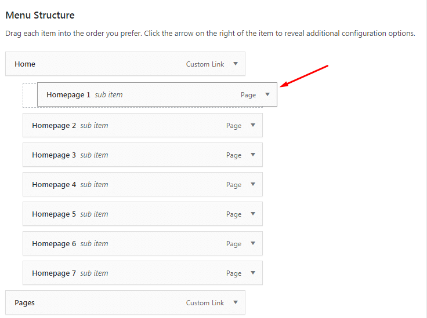This screenshot has height=318, width=427.
Task: Click the Menu Structure heading
Action: (x=40, y=15)
